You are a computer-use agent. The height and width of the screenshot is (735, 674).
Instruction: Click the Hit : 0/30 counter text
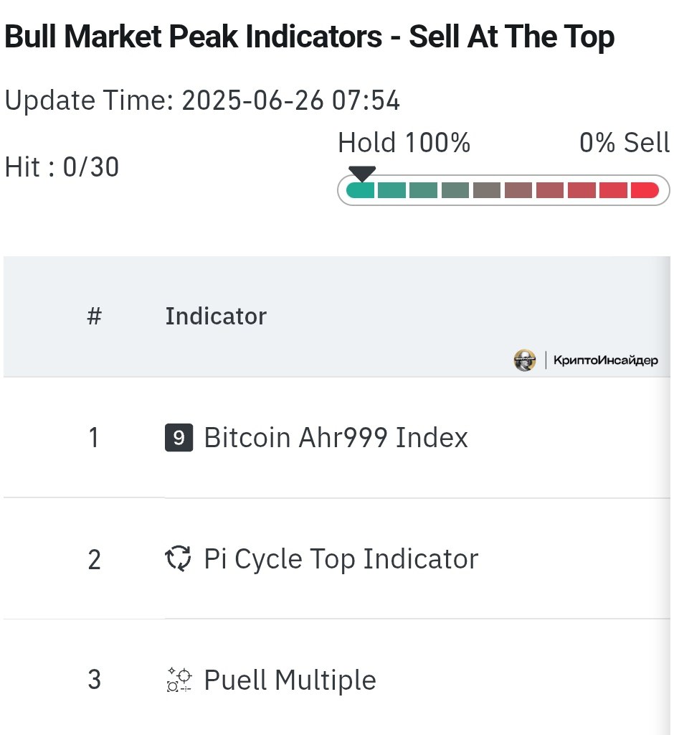[62, 167]
